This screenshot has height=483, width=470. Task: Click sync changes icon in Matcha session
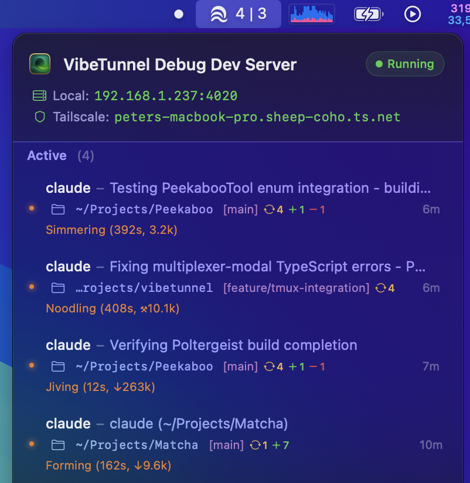(x=255, y=445)
